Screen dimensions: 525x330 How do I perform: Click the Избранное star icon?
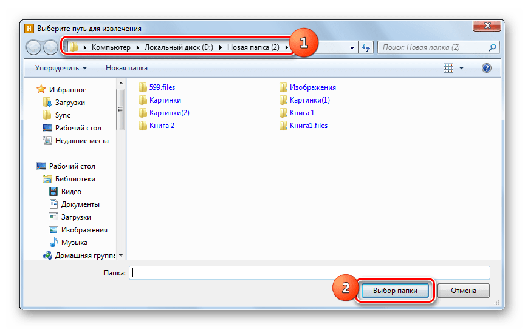(41, 89)
